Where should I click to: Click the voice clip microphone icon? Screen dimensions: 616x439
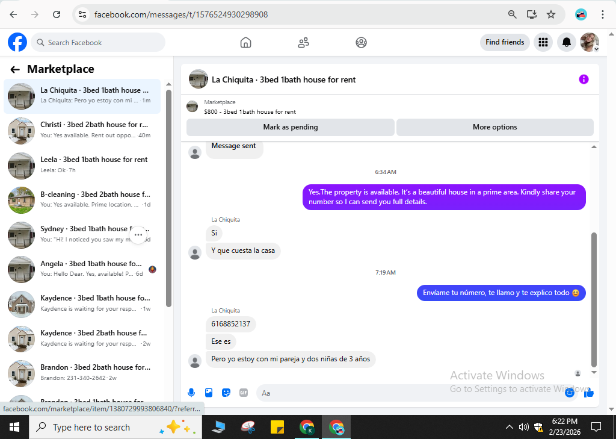[x=191, y=393]
